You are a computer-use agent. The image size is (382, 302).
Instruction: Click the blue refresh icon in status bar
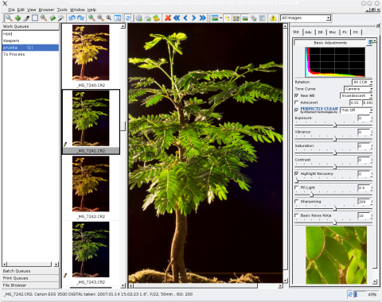[350, 294]
